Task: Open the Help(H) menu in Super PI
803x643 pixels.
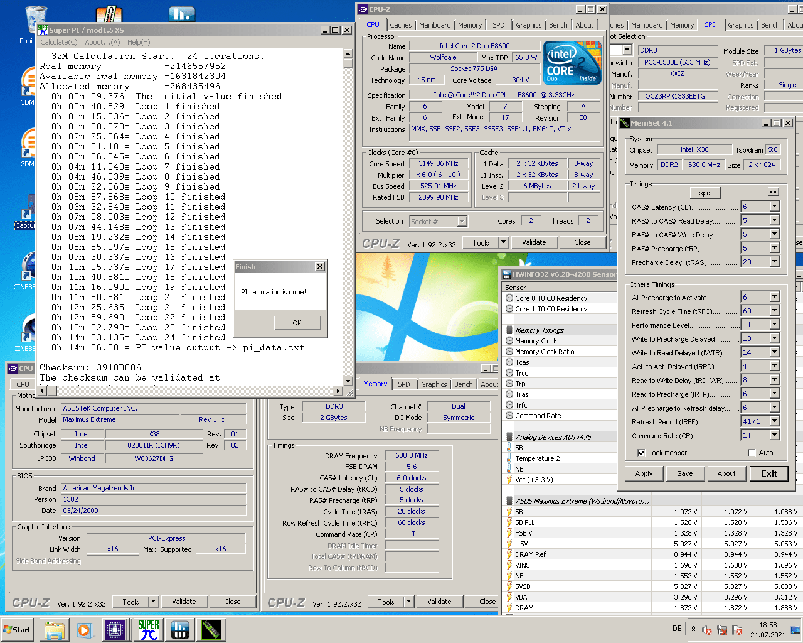Action: click(x=139, y=42)
